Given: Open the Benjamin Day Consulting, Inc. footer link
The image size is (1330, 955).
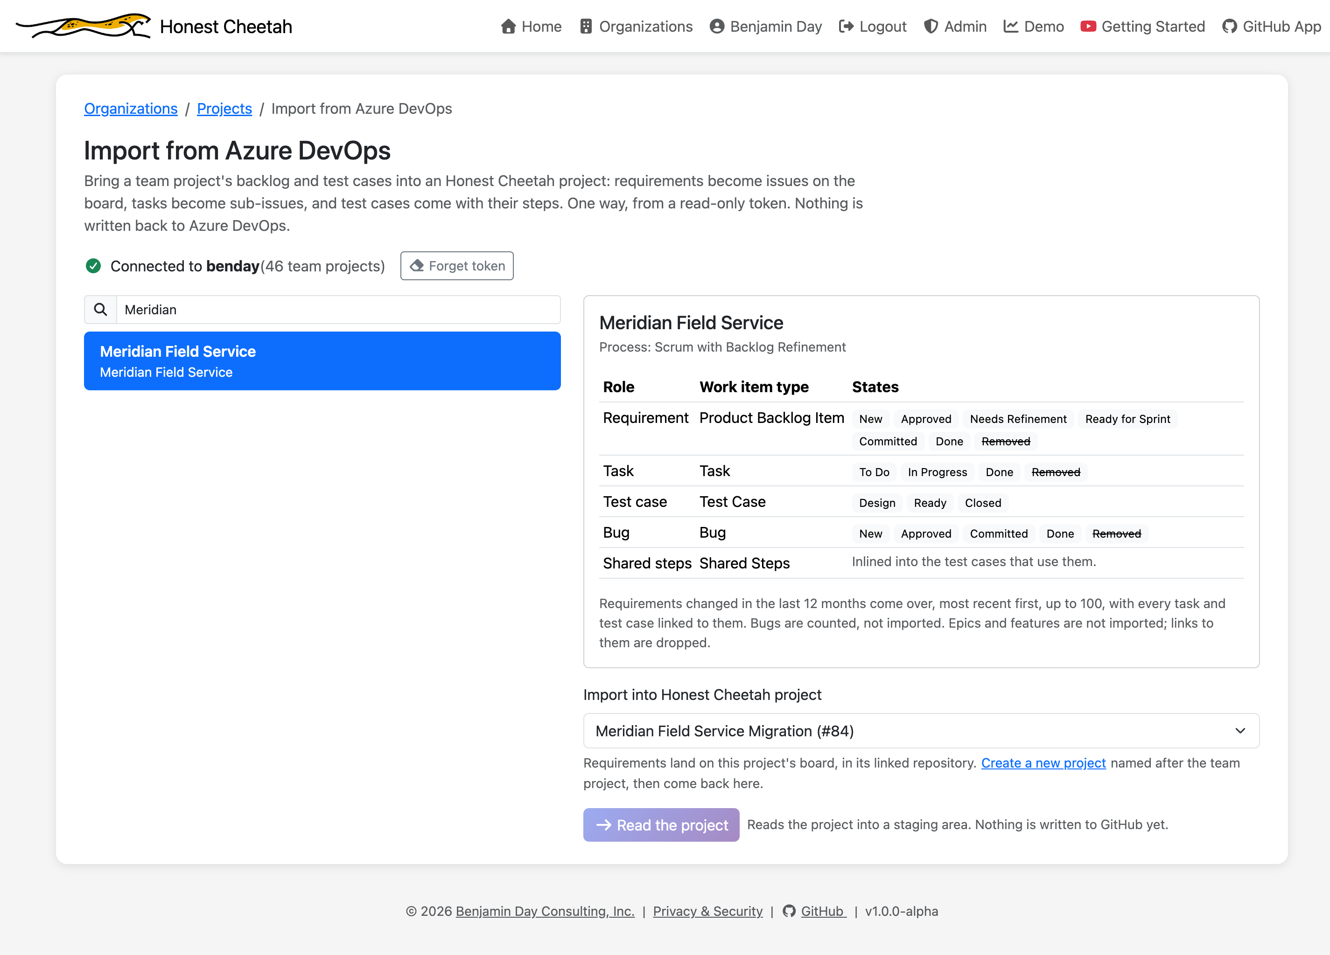Looking at the screenshot, I should (x=546, y=911).
